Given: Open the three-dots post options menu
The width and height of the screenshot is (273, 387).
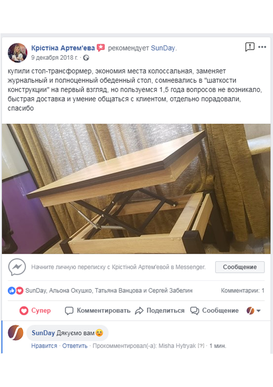Looking at the screenshot, I should [x=262, y=47].
